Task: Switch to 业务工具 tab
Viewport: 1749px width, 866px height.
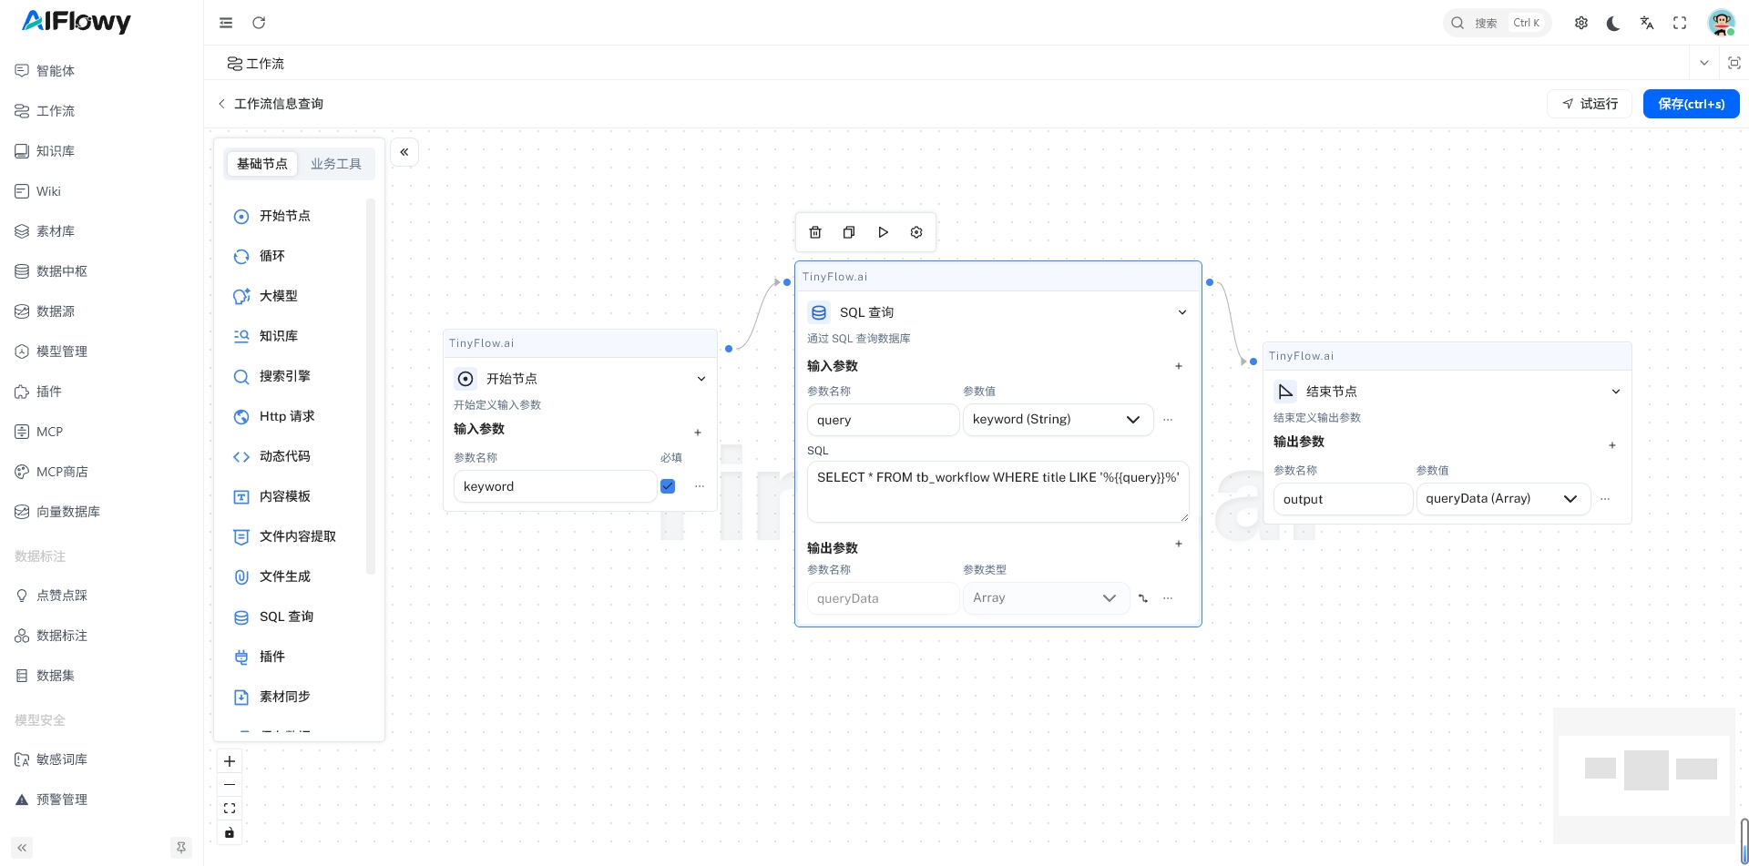Action: [336, 164]
